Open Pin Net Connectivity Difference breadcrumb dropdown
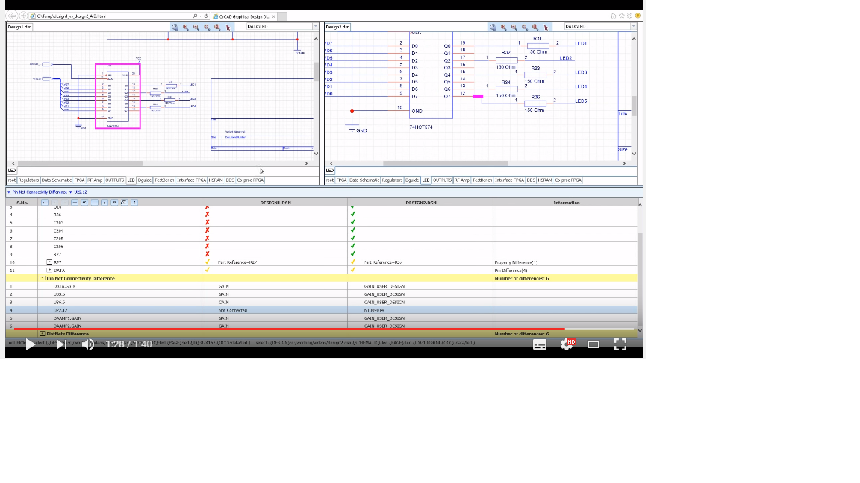Viewport: 860px width, 483px height. [x=9, y=192]
